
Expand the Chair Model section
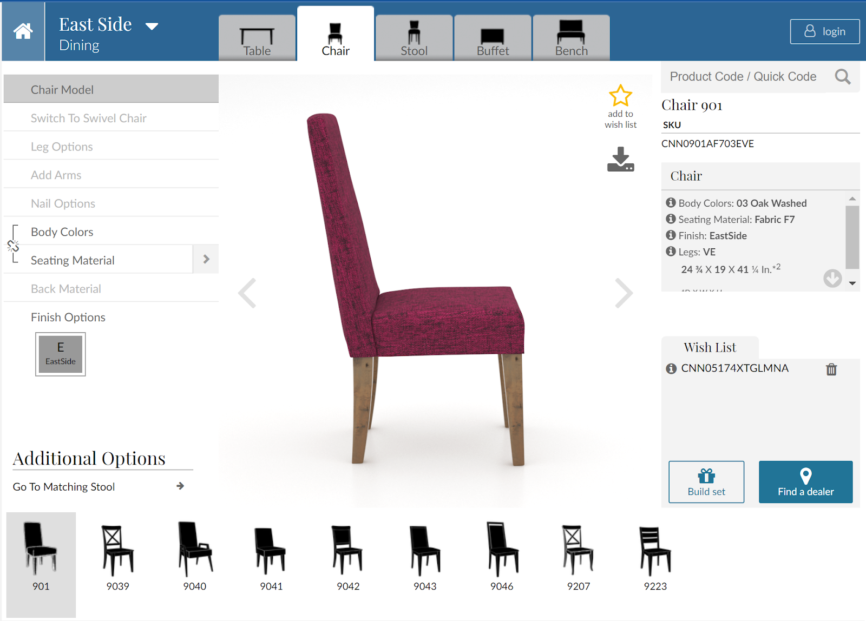click(111, 89)
